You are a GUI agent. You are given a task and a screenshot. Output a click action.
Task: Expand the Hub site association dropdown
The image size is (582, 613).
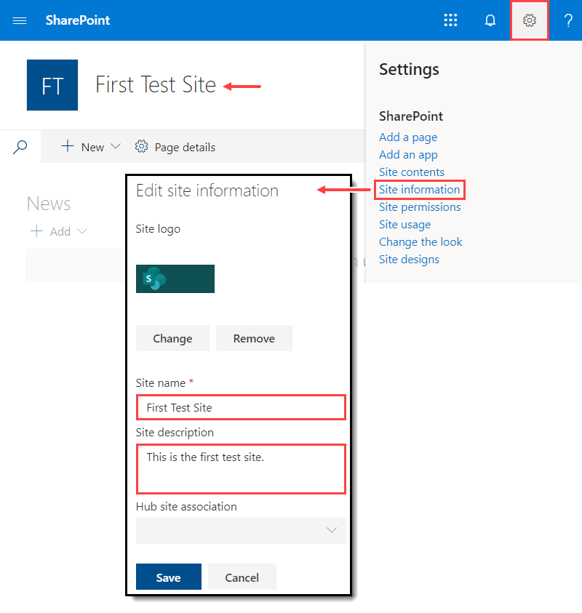(x=241, y=531)
